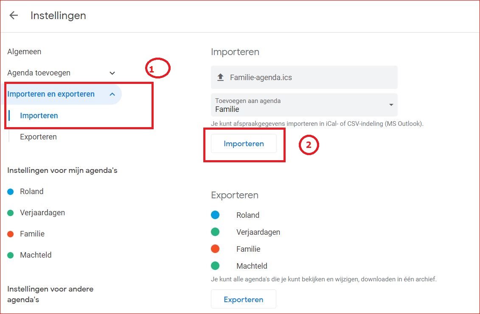
Task: Collapse the Importeren en exporteren section
Action: click(x=112, y=94)
